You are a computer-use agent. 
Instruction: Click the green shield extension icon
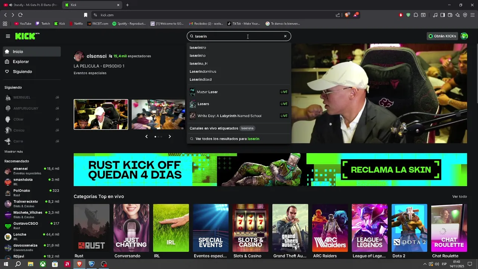click(408, 15)
